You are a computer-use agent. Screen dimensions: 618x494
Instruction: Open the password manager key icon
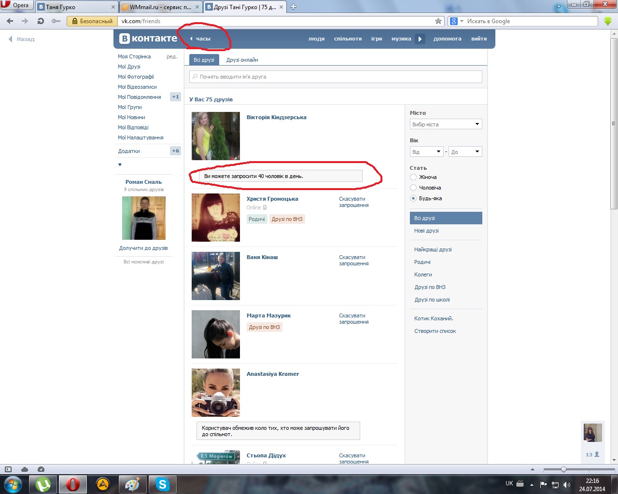coord(56,21)
